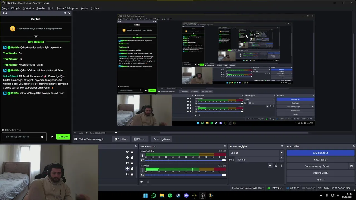Open Steam from the taskbar
The width and height of the screenshot is (356, 200).
pyautogui.click(x=178, y=196)
